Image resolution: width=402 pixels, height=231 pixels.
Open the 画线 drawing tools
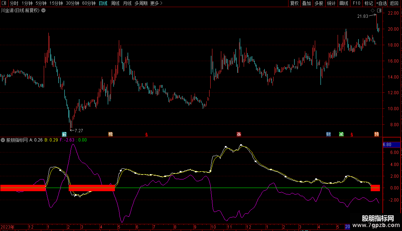(344, 3)
